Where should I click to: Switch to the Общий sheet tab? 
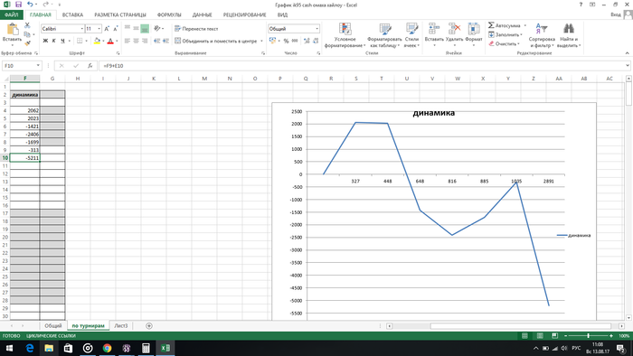pos(52,326)
